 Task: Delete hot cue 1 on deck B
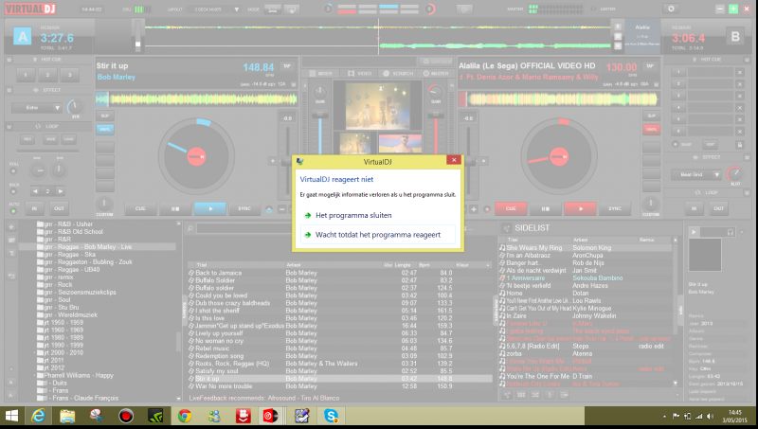[740, 73]
